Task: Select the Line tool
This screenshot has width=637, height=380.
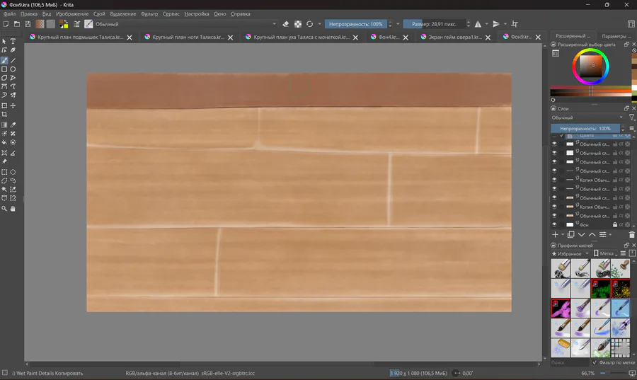Action: (13, 60)
